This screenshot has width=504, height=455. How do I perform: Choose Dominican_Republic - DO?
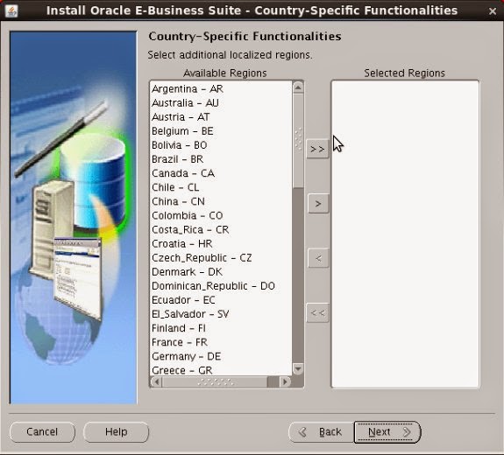point(213,286)
